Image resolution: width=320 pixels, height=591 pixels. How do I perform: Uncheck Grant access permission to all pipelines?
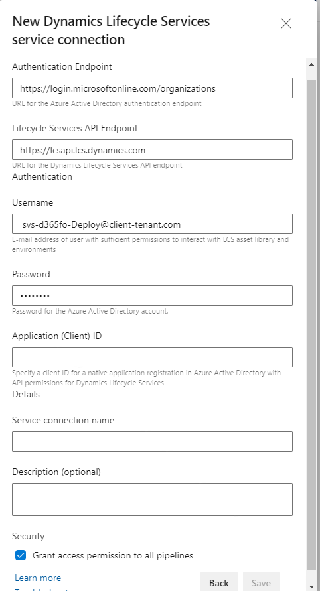pos(21,555)
